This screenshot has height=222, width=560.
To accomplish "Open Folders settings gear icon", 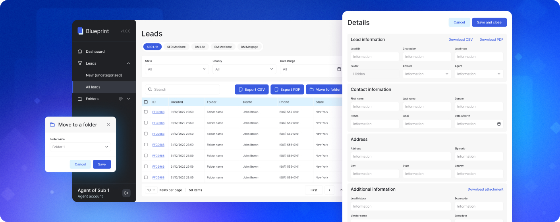I will point(121,99).
